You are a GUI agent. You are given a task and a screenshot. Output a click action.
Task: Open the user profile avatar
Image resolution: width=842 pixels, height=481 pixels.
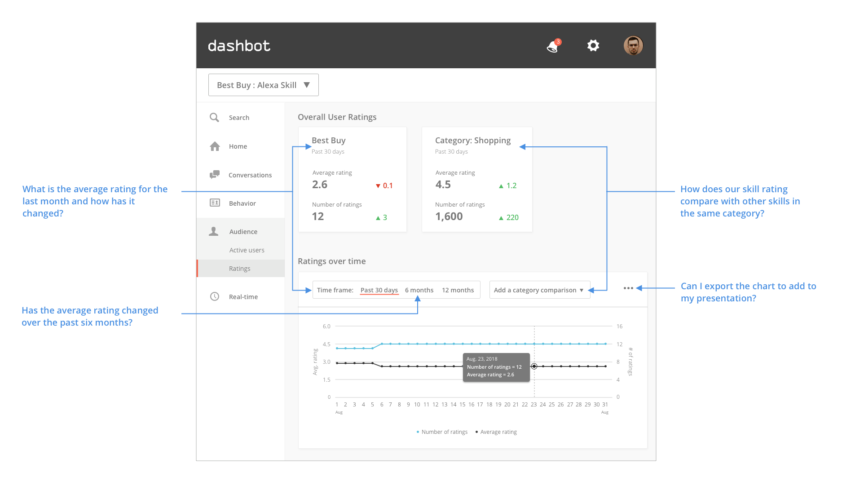(x=633, y=45)
